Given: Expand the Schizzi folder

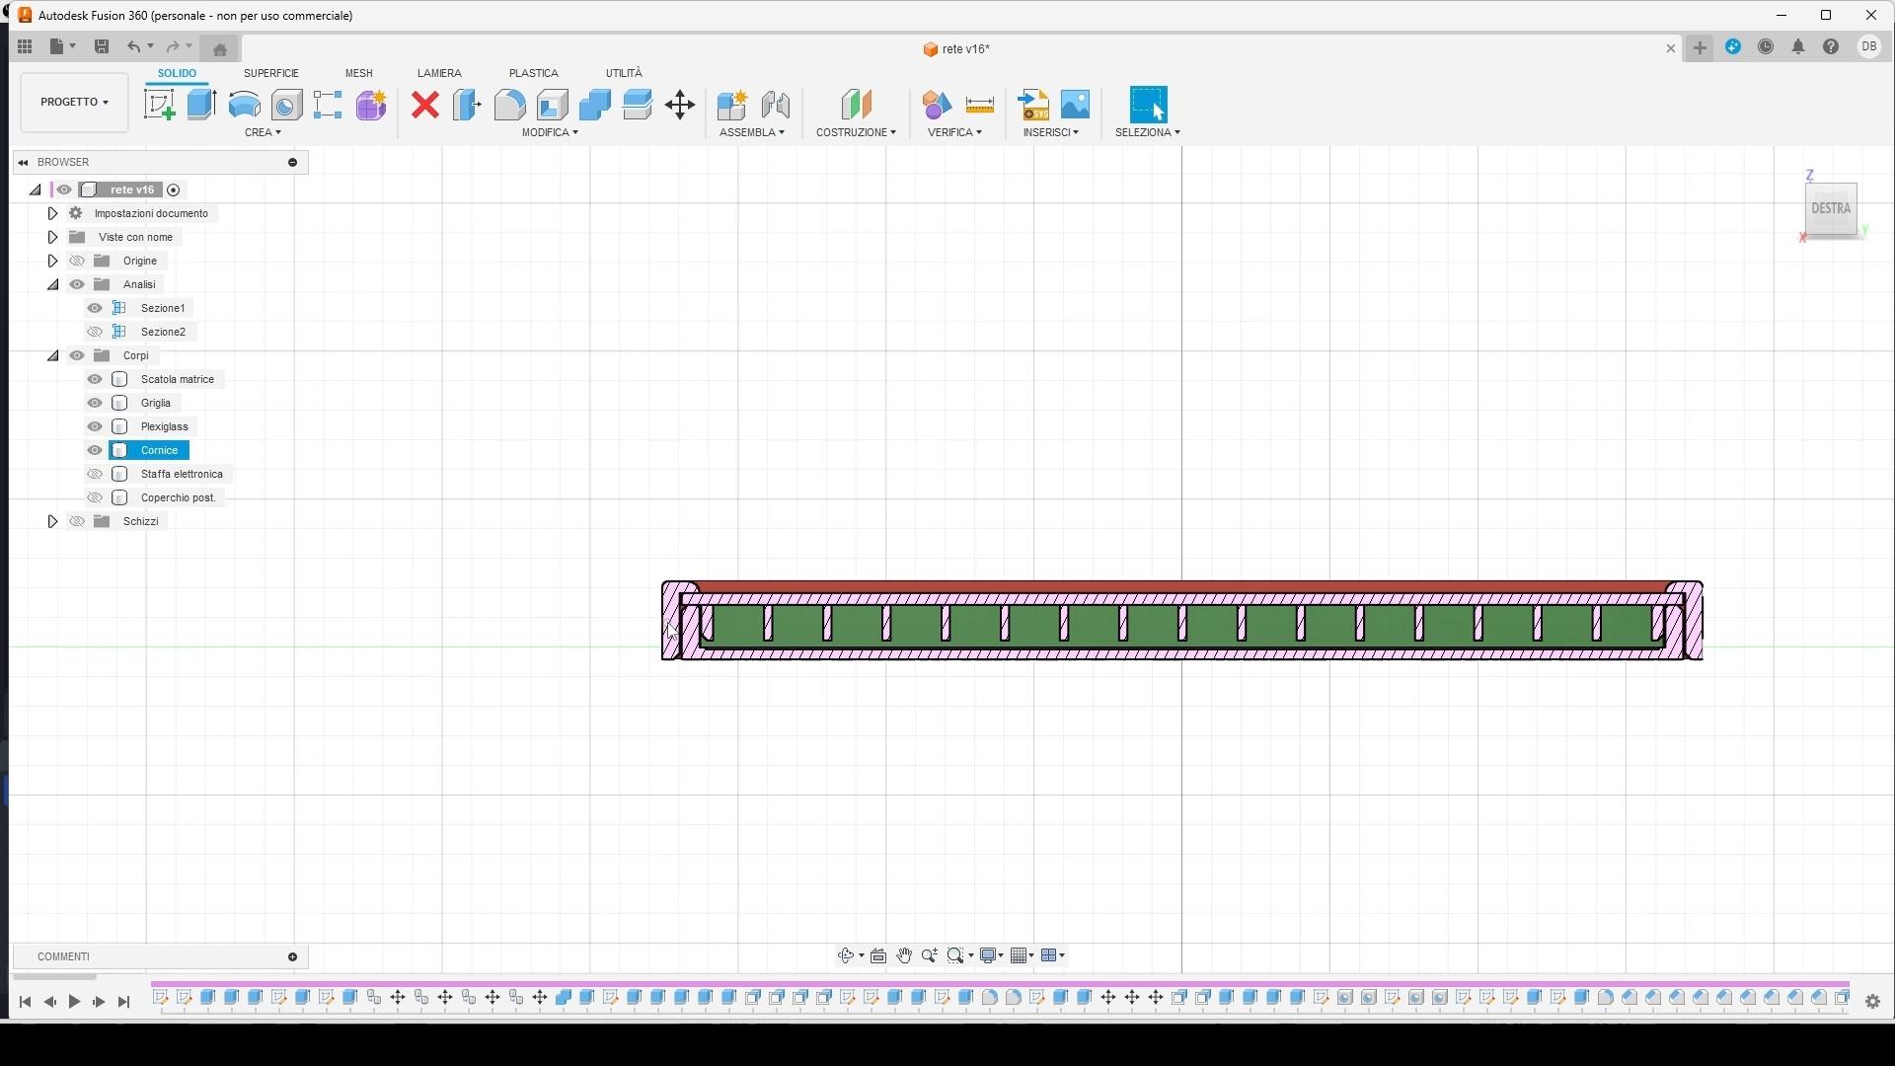Looking at the screenshot, I should [x=52, y=521].
